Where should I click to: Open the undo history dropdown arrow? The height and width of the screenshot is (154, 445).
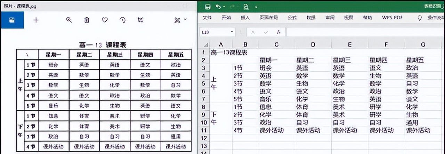tap(224, 7)
